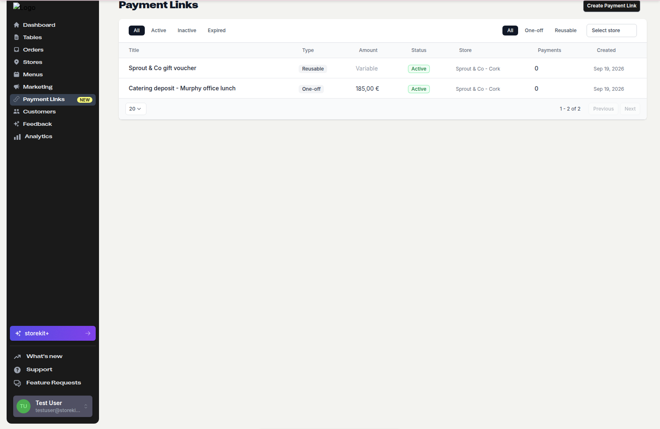Open the Select store dropdown
660x429 pixels.
612,31
